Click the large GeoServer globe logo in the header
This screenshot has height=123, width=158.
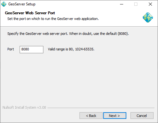pyautogui.click(x=148, y=17)
